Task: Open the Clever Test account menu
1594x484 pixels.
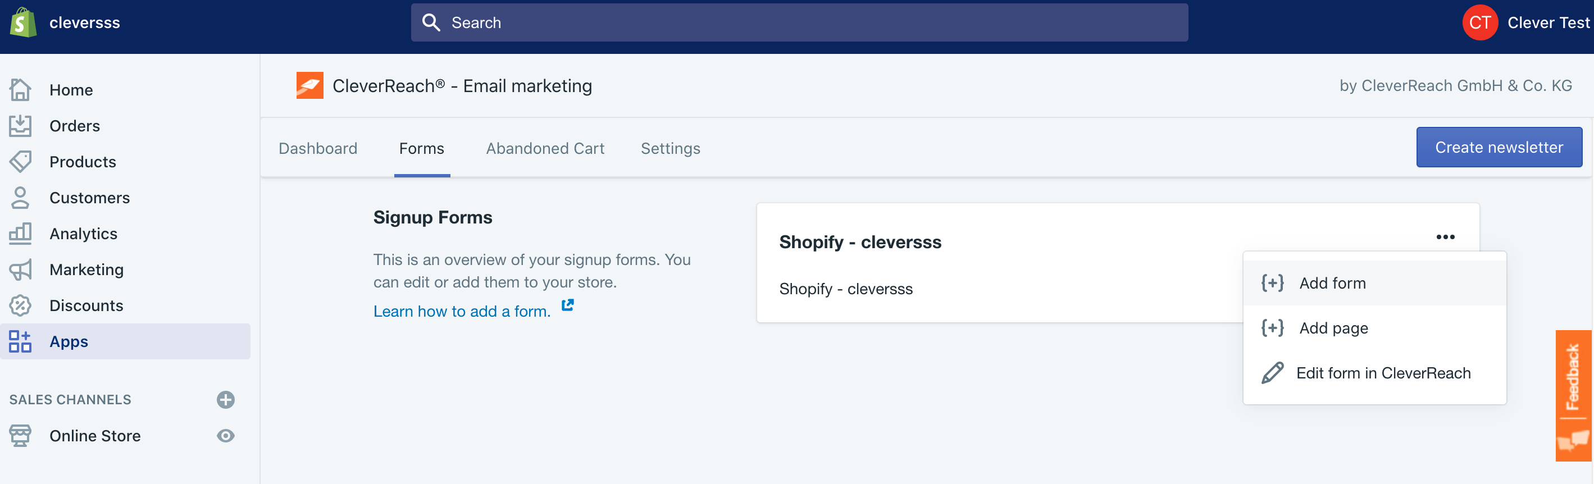Action: tap(1525, 23)
